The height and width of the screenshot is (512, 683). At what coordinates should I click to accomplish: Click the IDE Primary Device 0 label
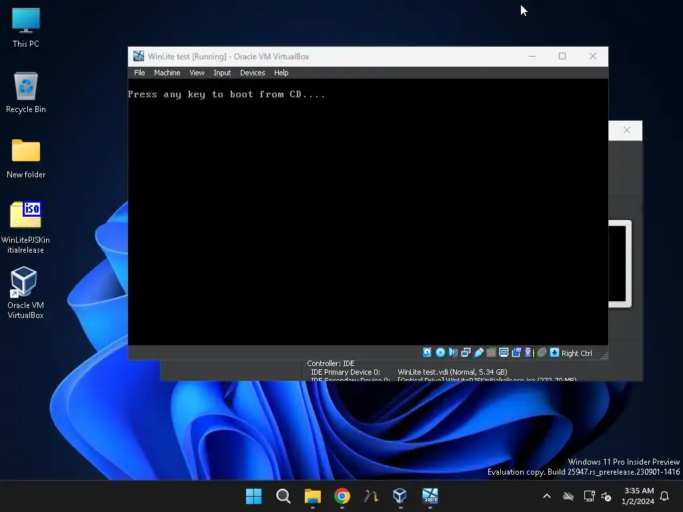346,372
